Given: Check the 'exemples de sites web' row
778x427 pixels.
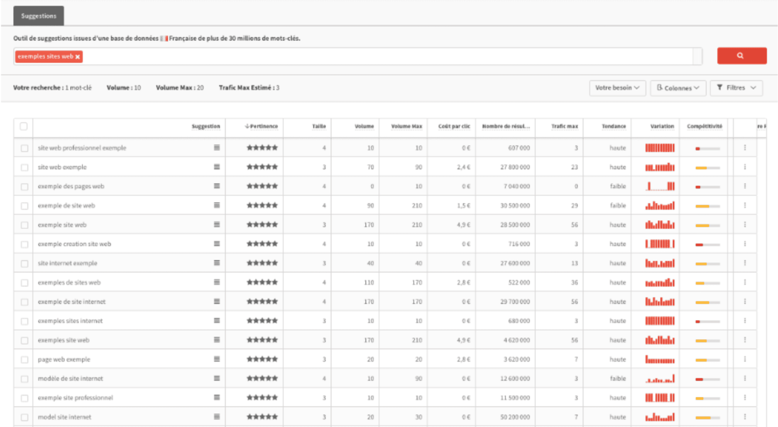Looking at the screenshot, I should pyautogui.click(x=24, y=283).
